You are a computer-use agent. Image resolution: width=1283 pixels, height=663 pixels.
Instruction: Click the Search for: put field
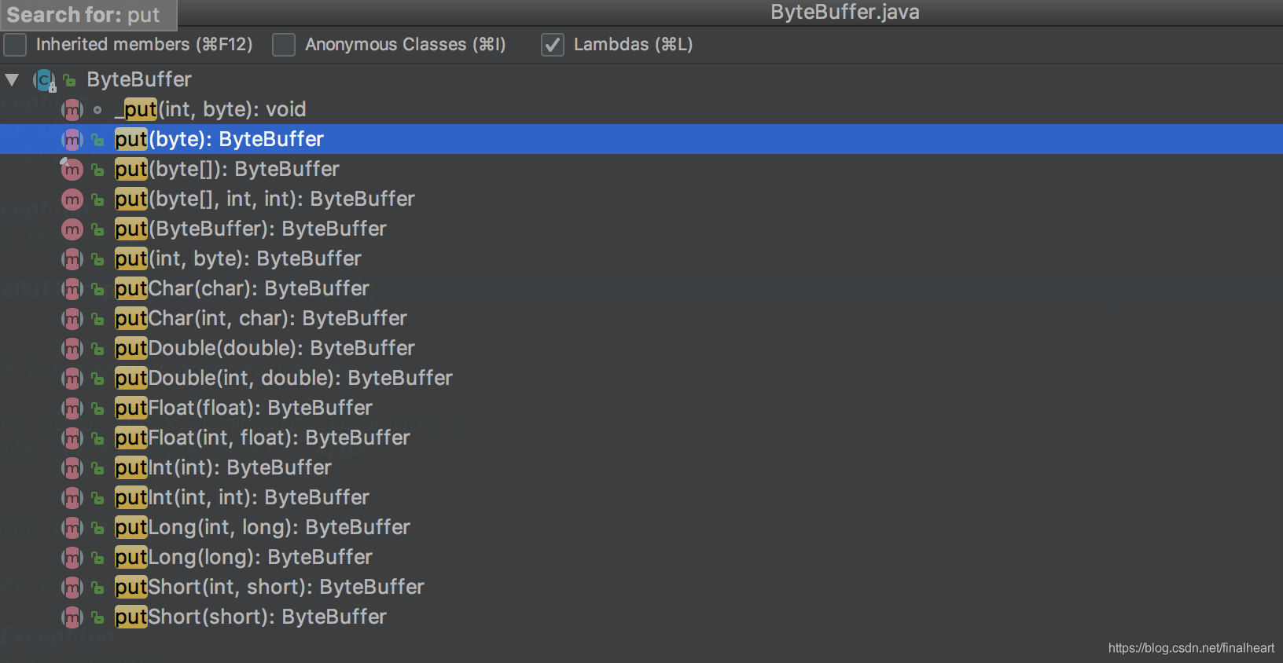88,15
